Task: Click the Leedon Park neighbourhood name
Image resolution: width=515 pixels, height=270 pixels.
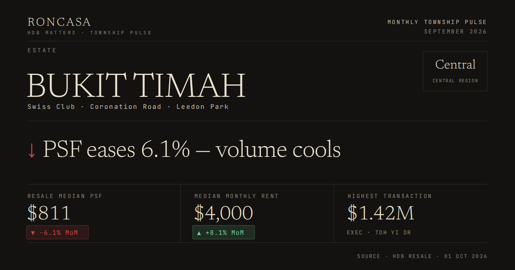Action: point(203,106)
